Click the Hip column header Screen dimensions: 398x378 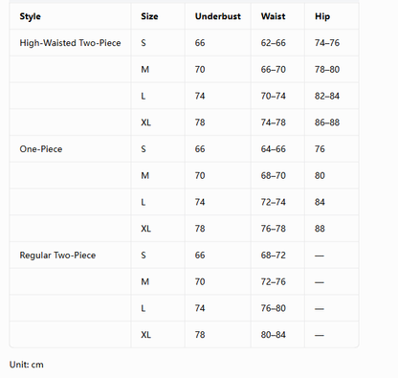(322, 16)
